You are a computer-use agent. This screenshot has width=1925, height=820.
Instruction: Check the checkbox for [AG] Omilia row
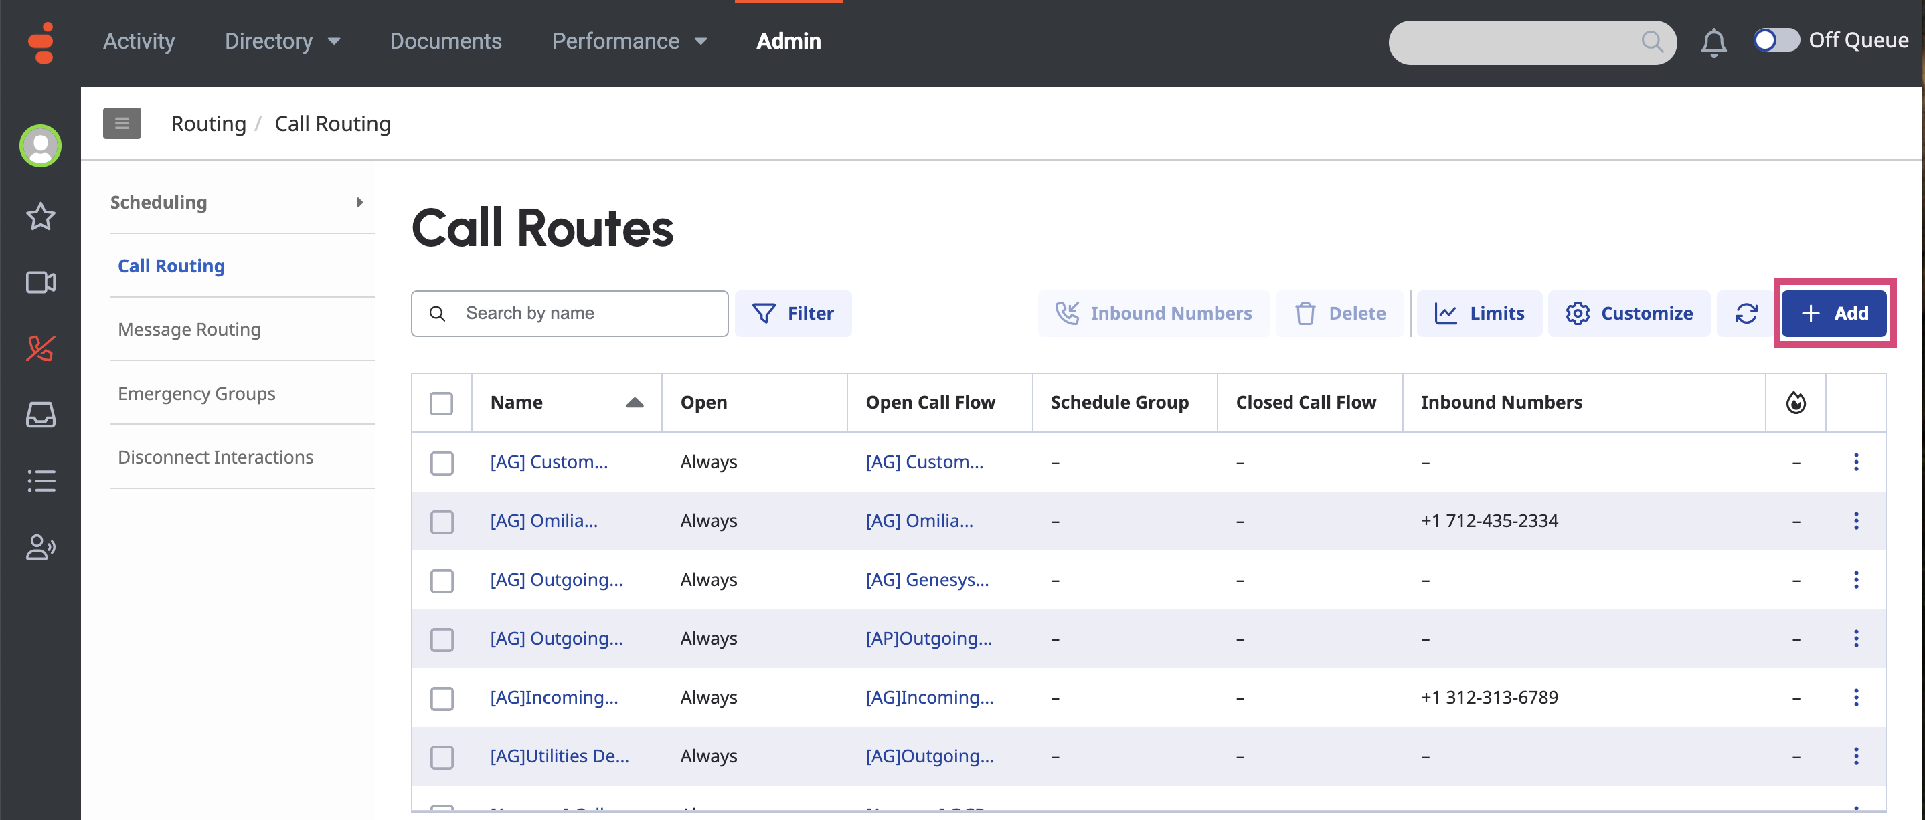[x=442, y=522]
